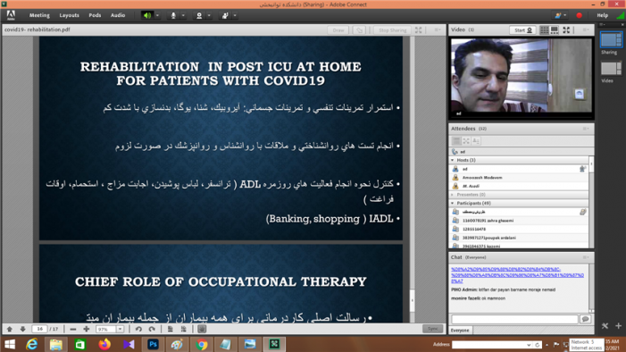Screen dimensions: 626x352
Task: Select Attendees breakout room view icon
Action: (466, 140)
